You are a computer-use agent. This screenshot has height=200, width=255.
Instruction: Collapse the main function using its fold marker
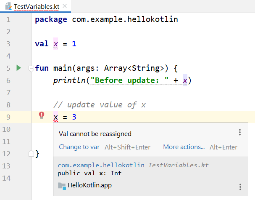pos(31,68)
